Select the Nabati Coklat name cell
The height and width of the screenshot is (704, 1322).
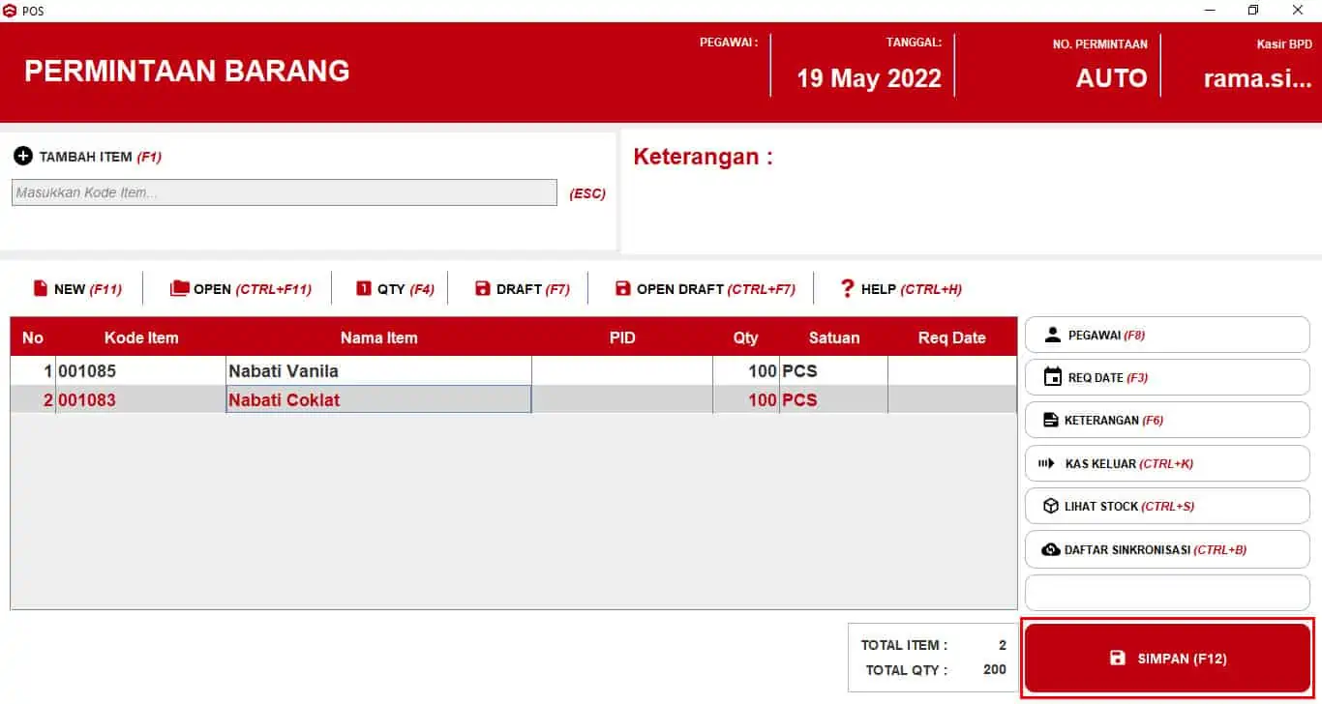[x=378, y=399]
